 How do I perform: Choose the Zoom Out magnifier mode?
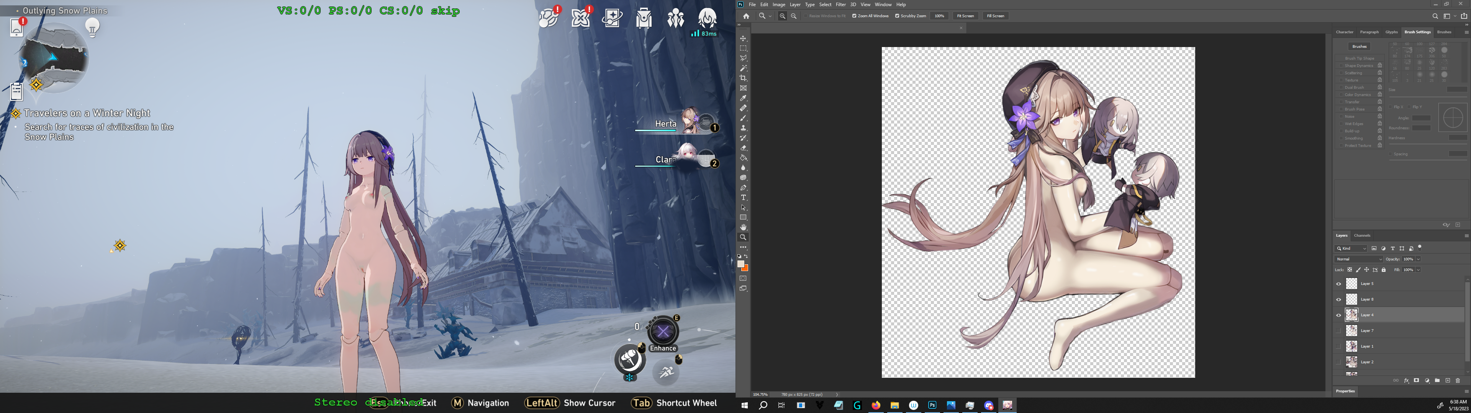[x=794, y=16]
